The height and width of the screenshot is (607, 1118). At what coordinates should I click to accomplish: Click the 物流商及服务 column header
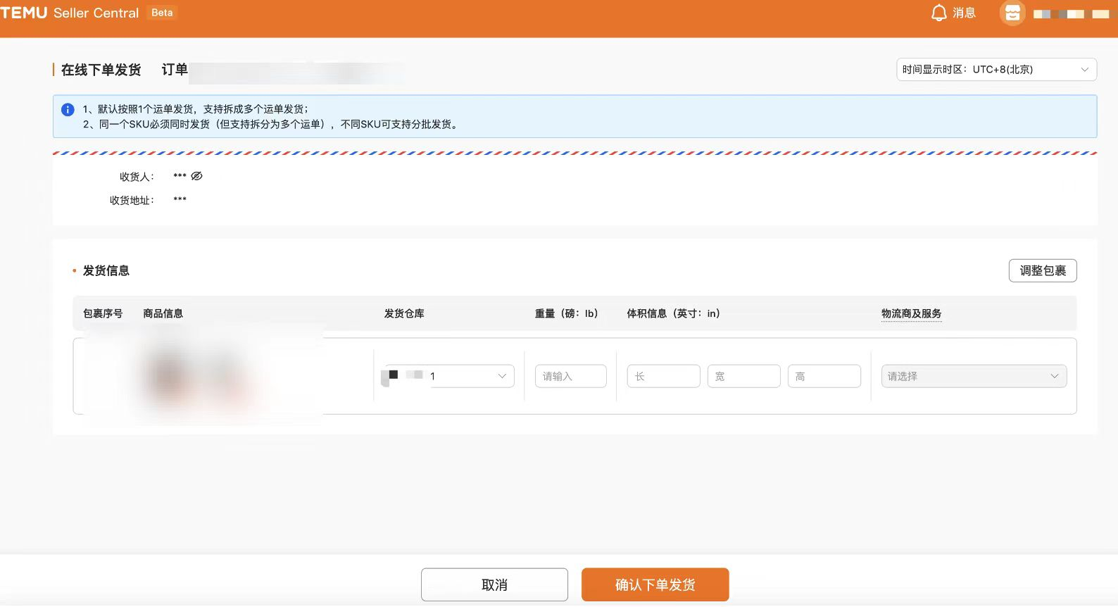[x=911, y=314]
